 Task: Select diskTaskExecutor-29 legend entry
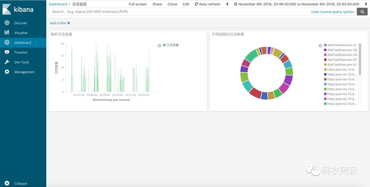(x=342, y=55)
